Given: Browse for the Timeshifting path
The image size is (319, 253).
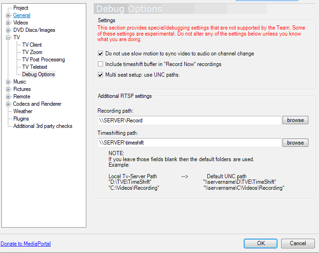Looking at the screenshot, I should tap(295, 143).
